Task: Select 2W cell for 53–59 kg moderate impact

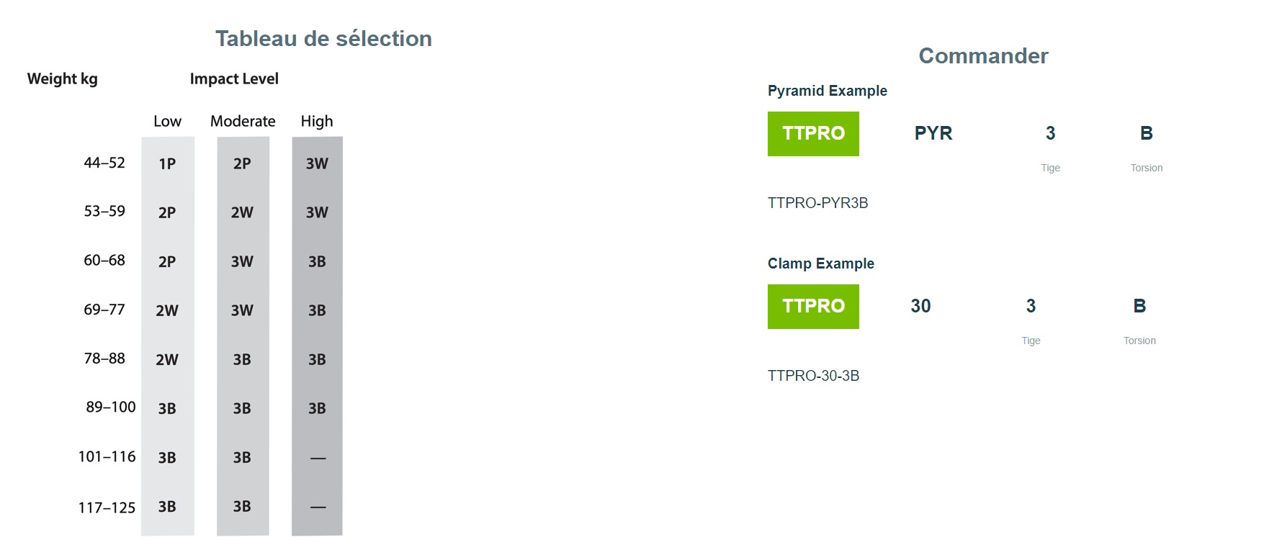Action: (242, 212)
